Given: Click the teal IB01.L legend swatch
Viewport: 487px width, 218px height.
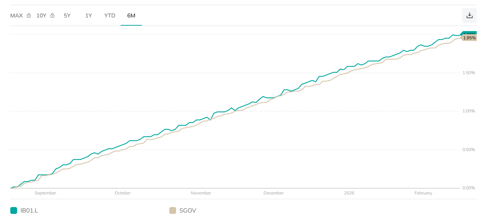Looking at the screenshot, I should point(14,210).
